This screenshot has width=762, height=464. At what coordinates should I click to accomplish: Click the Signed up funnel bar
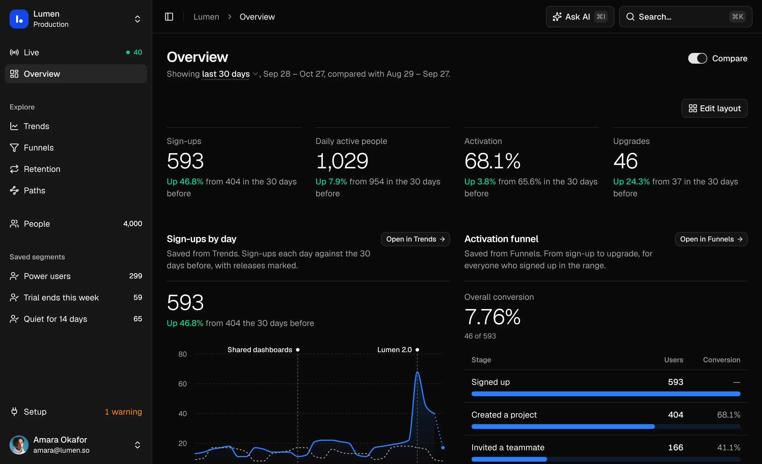click(x=606, y=394)
